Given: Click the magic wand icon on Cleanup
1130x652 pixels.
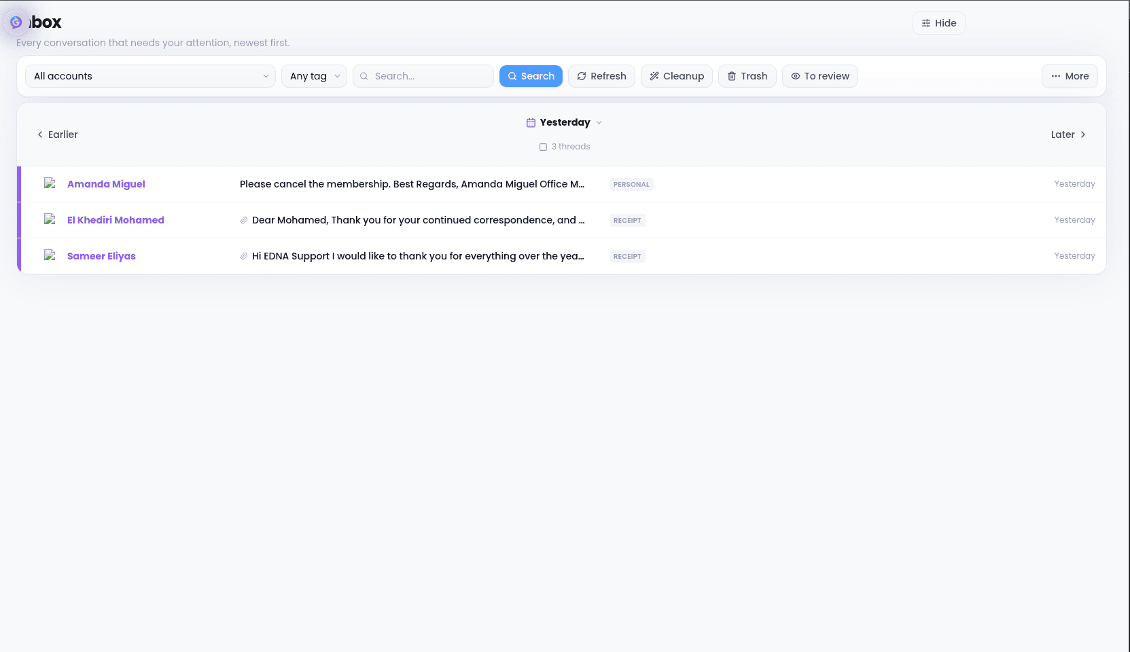Looking at the screenshot, I should pos(654,76).
